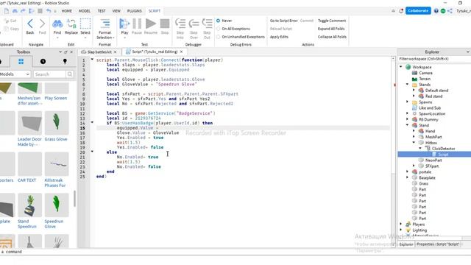Select the Speedrun Glove toolbox asset
The height and width of the screenshot is (265, 471).
57,211
